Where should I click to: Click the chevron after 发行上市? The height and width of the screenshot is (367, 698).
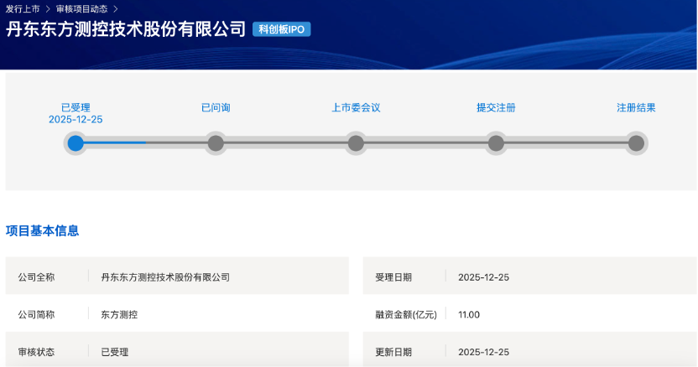tap(48, 8)
